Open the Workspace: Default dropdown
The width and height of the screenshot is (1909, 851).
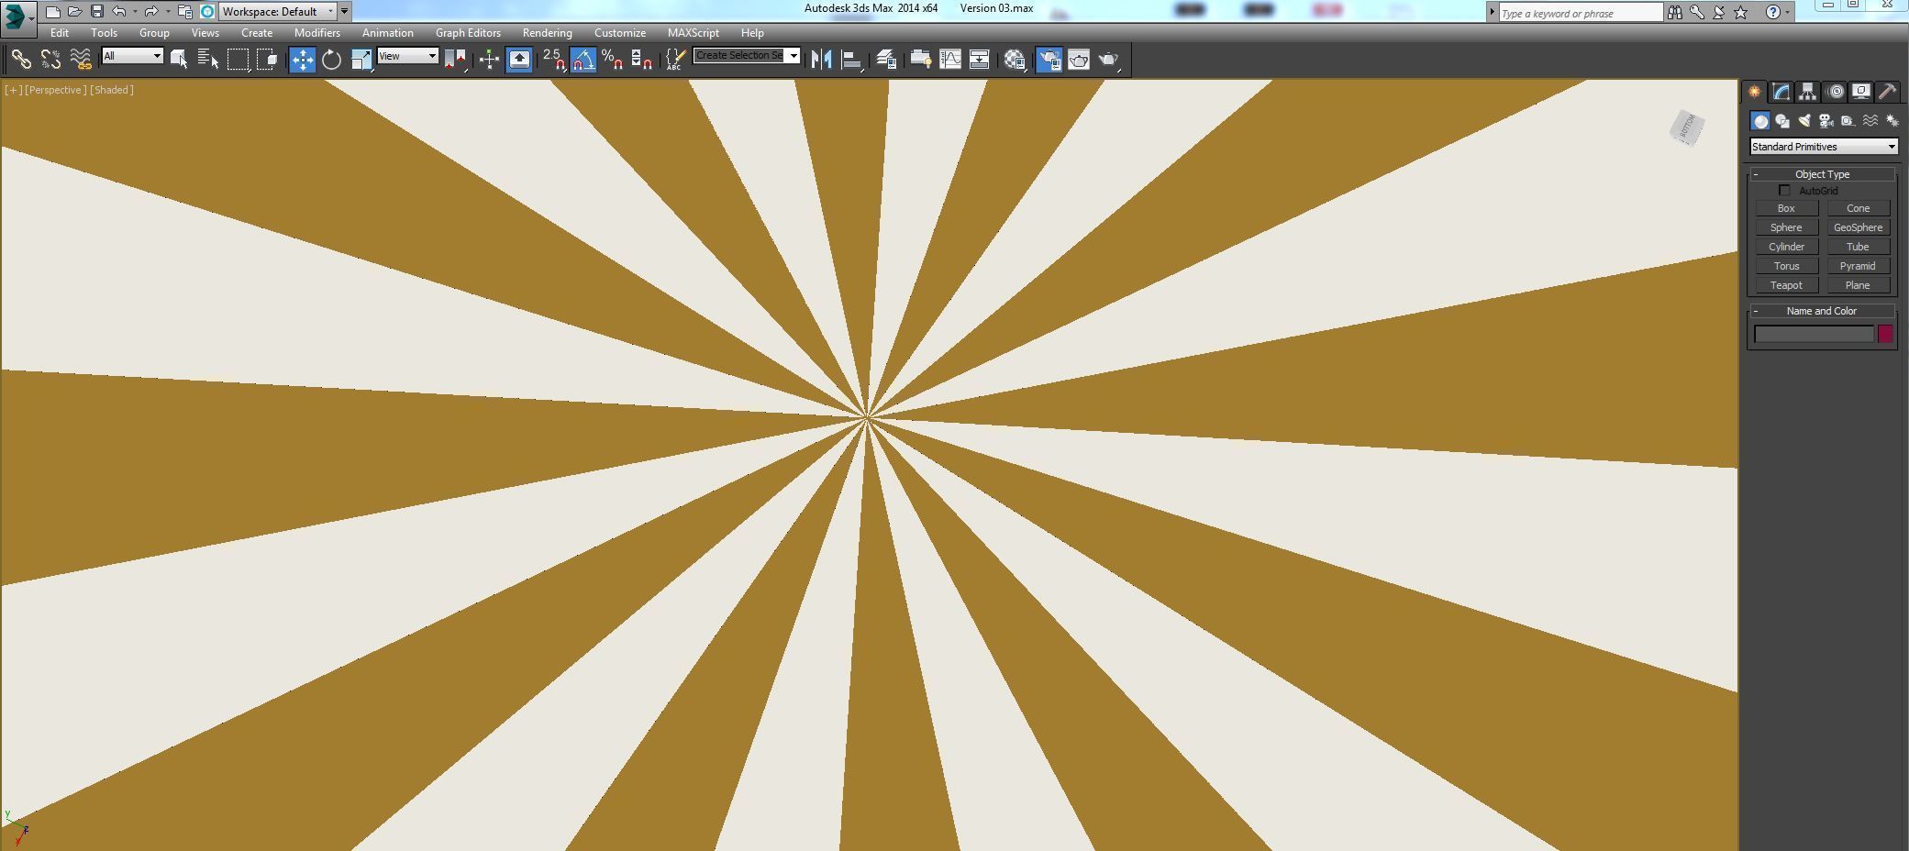(x=279, y=12)
